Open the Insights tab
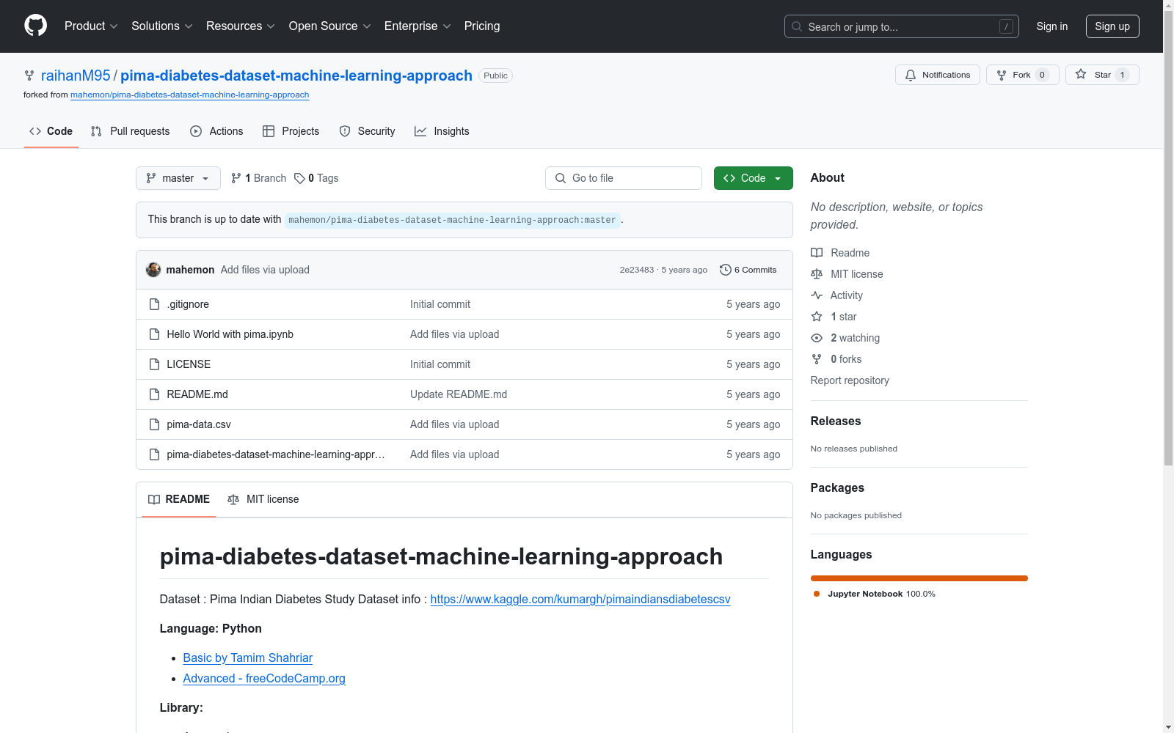The height and width of the screenshot is (733, 1174). tap(442, 131)
